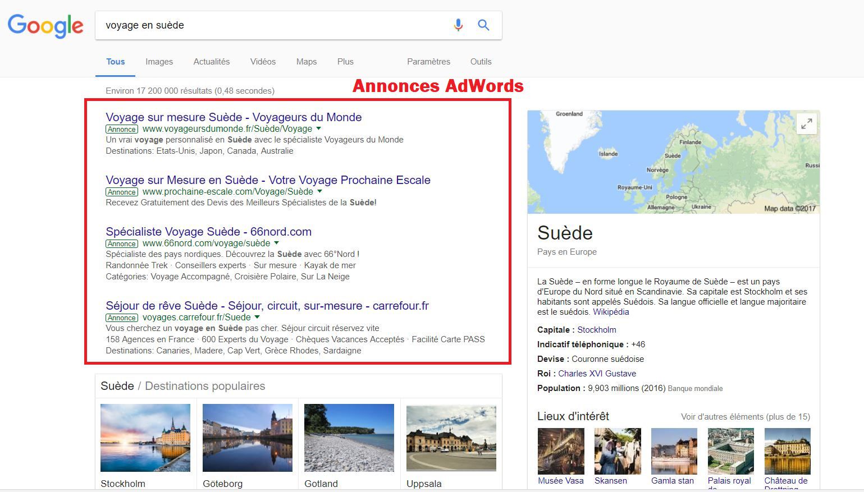This screenshot has width=864, height=492.
Task: Start voice search with the microphone icon
Action: coord(458,25)
